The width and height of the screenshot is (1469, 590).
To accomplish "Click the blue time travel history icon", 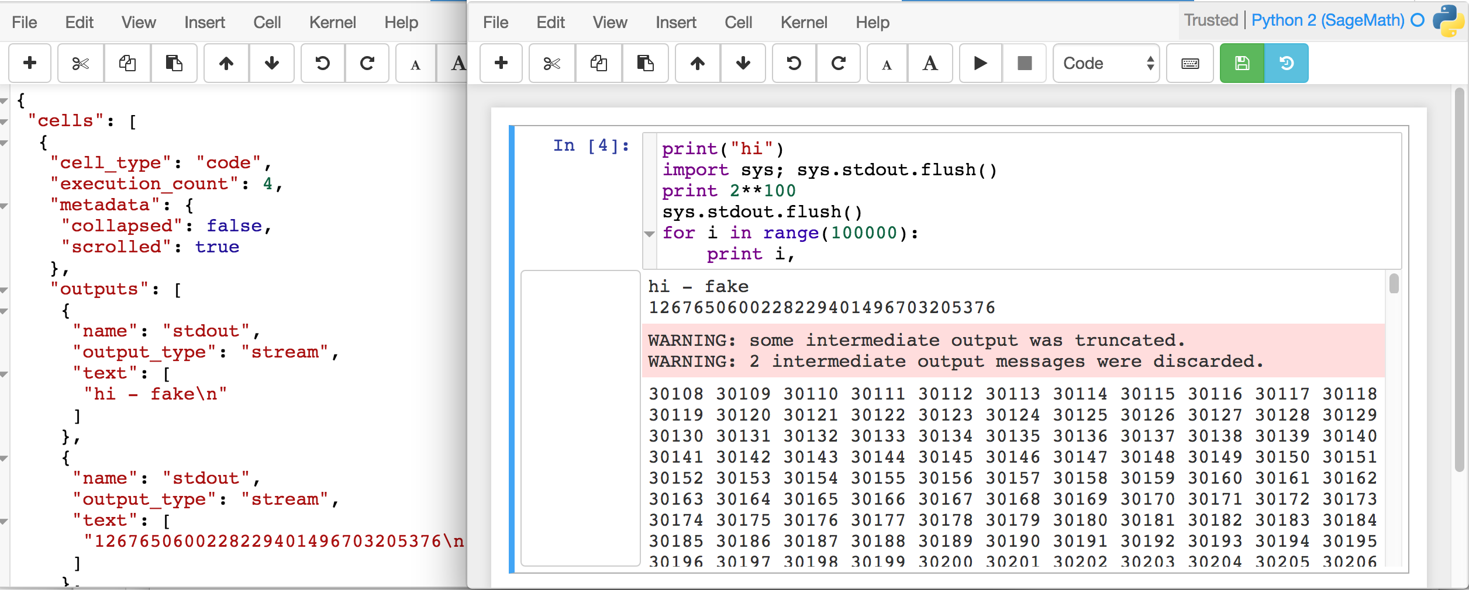I will click(1286, 63).
